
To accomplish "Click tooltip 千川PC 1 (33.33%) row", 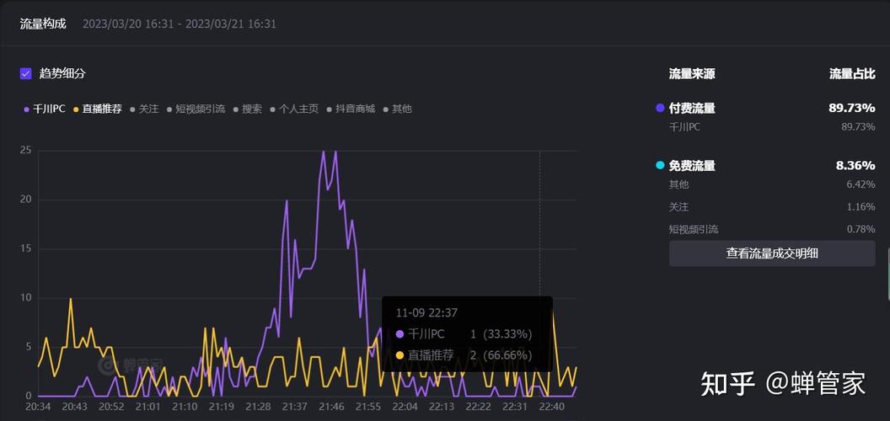I will tap(464, 334).
